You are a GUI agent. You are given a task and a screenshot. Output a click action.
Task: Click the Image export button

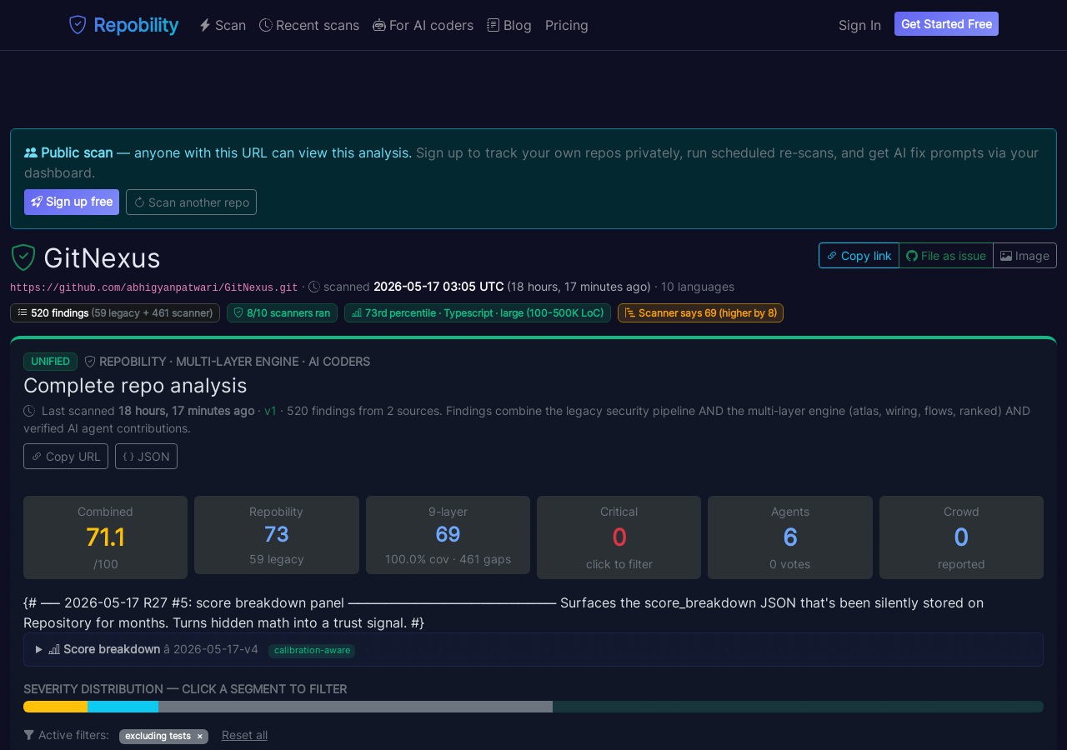1024,256
